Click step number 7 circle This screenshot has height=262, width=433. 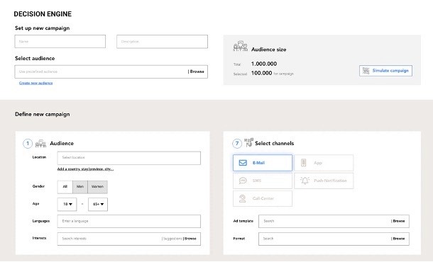[x=237, y=144]
